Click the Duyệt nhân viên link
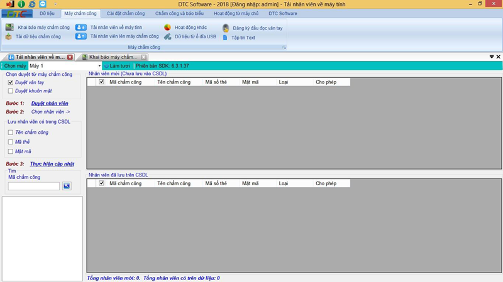This screenshot has height=282, width=503. (x=50, y=103)
